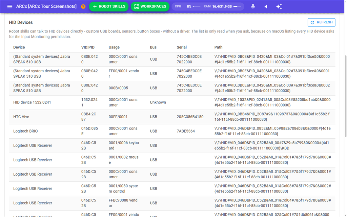Click the RAM usage indicator bar

(237, 7)
